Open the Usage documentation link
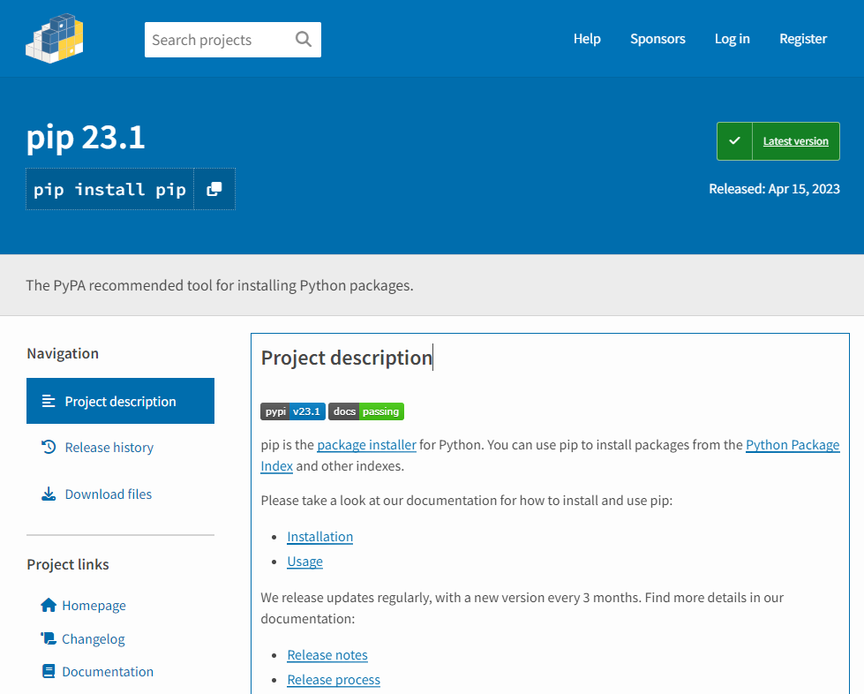Viewport: 864px width, 694px height. pyautogui.click(x=304, y=562)
